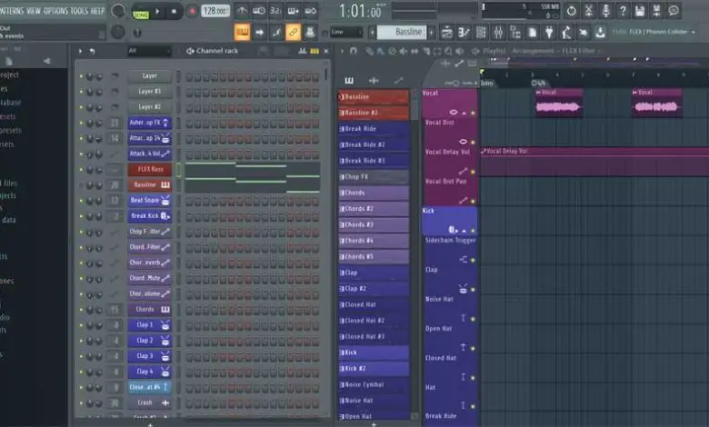The width and height of the screenshot is (709, 427).
Task: Toggle the countdown before recording icon
Action: pos(275,11)
